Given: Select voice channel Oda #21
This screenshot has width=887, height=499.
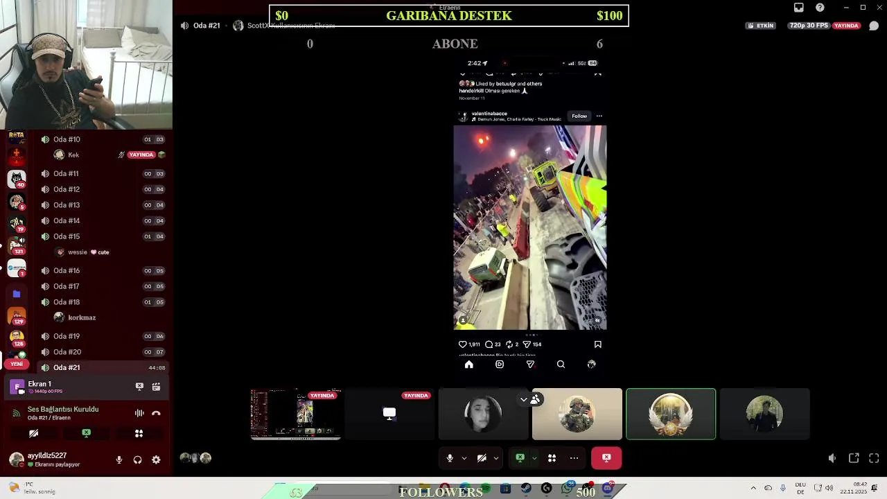Looking at the screenshot, I should [x=103, y=367].
